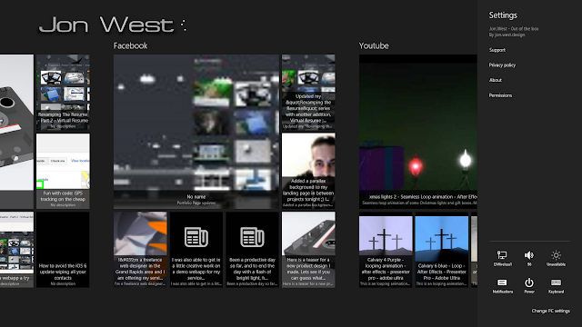The image size is (582, 327).
Task: Open the 'teaser for a new product design' tile
Action: 308,250
